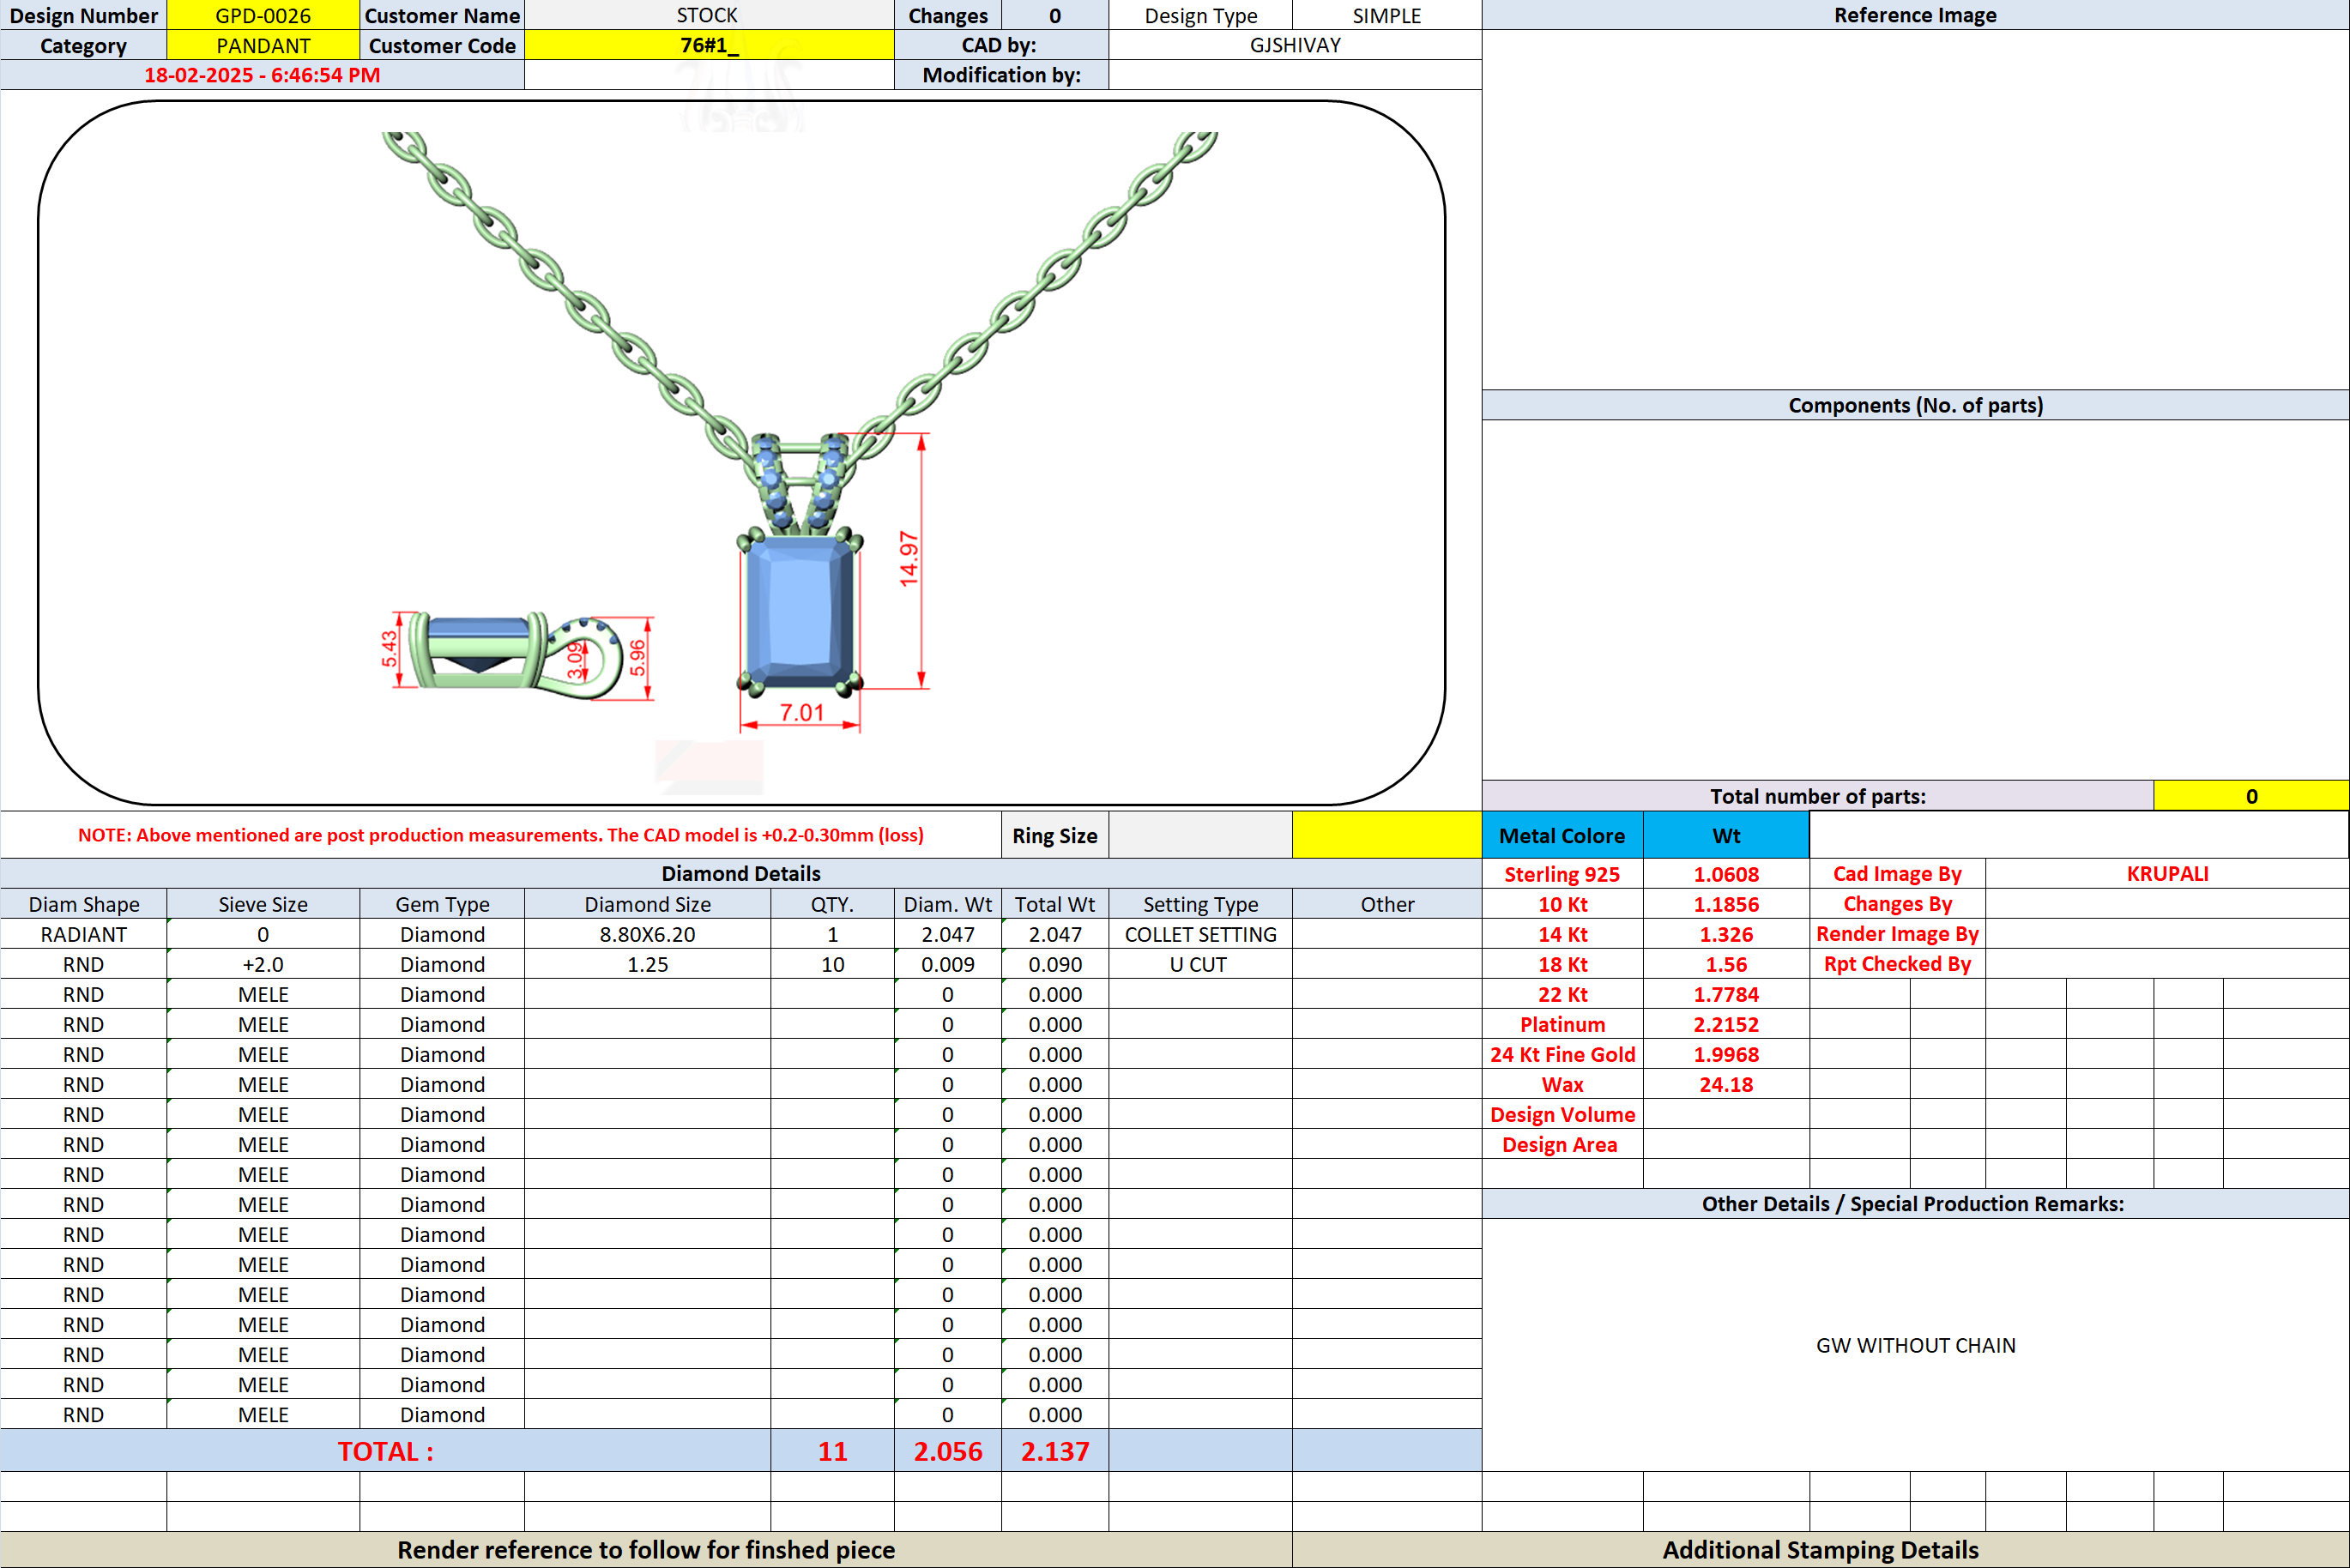Select the quantity 10 cell

833,964
